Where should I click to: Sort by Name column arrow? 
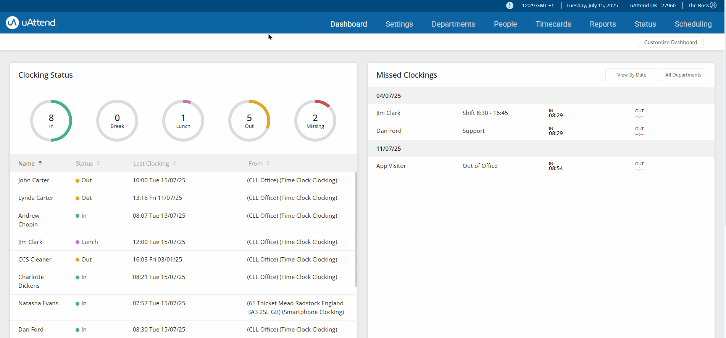pos(40,163)
